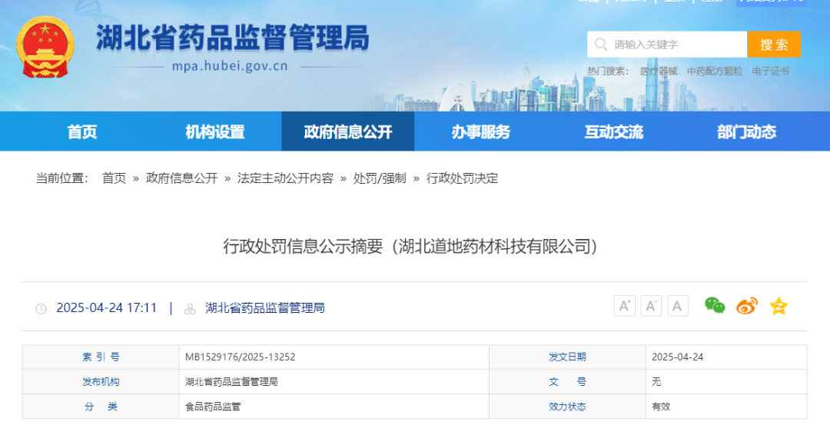Click the 发文日期 label cell

pyautogui.click(x=567, y=357)
